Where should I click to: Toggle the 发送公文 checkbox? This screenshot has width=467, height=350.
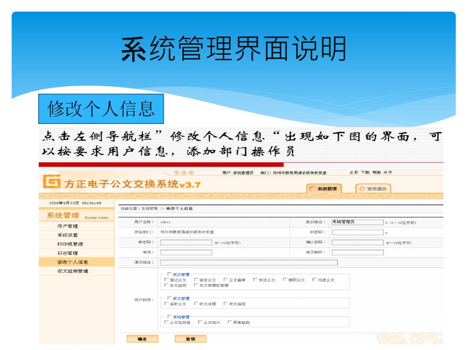pyautogui.click(x=255, y=280)
